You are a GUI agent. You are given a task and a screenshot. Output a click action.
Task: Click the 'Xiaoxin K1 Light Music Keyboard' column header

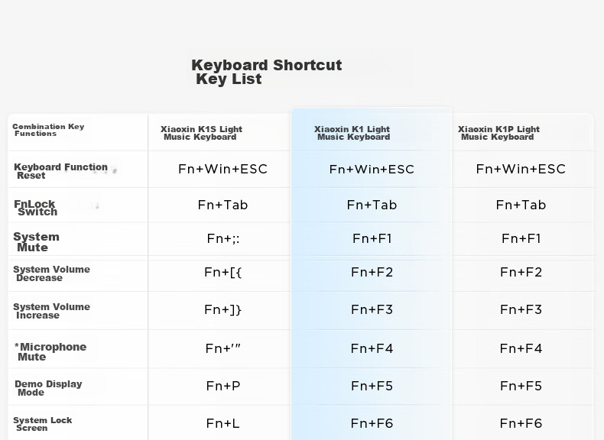(x=352, y=133)
